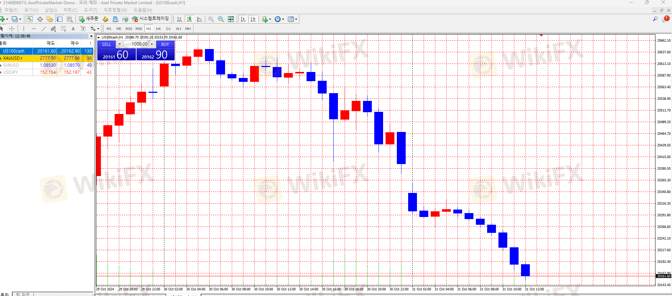Increase lot volume with up arrow
The image size is (672, 296).
point(152,44)
